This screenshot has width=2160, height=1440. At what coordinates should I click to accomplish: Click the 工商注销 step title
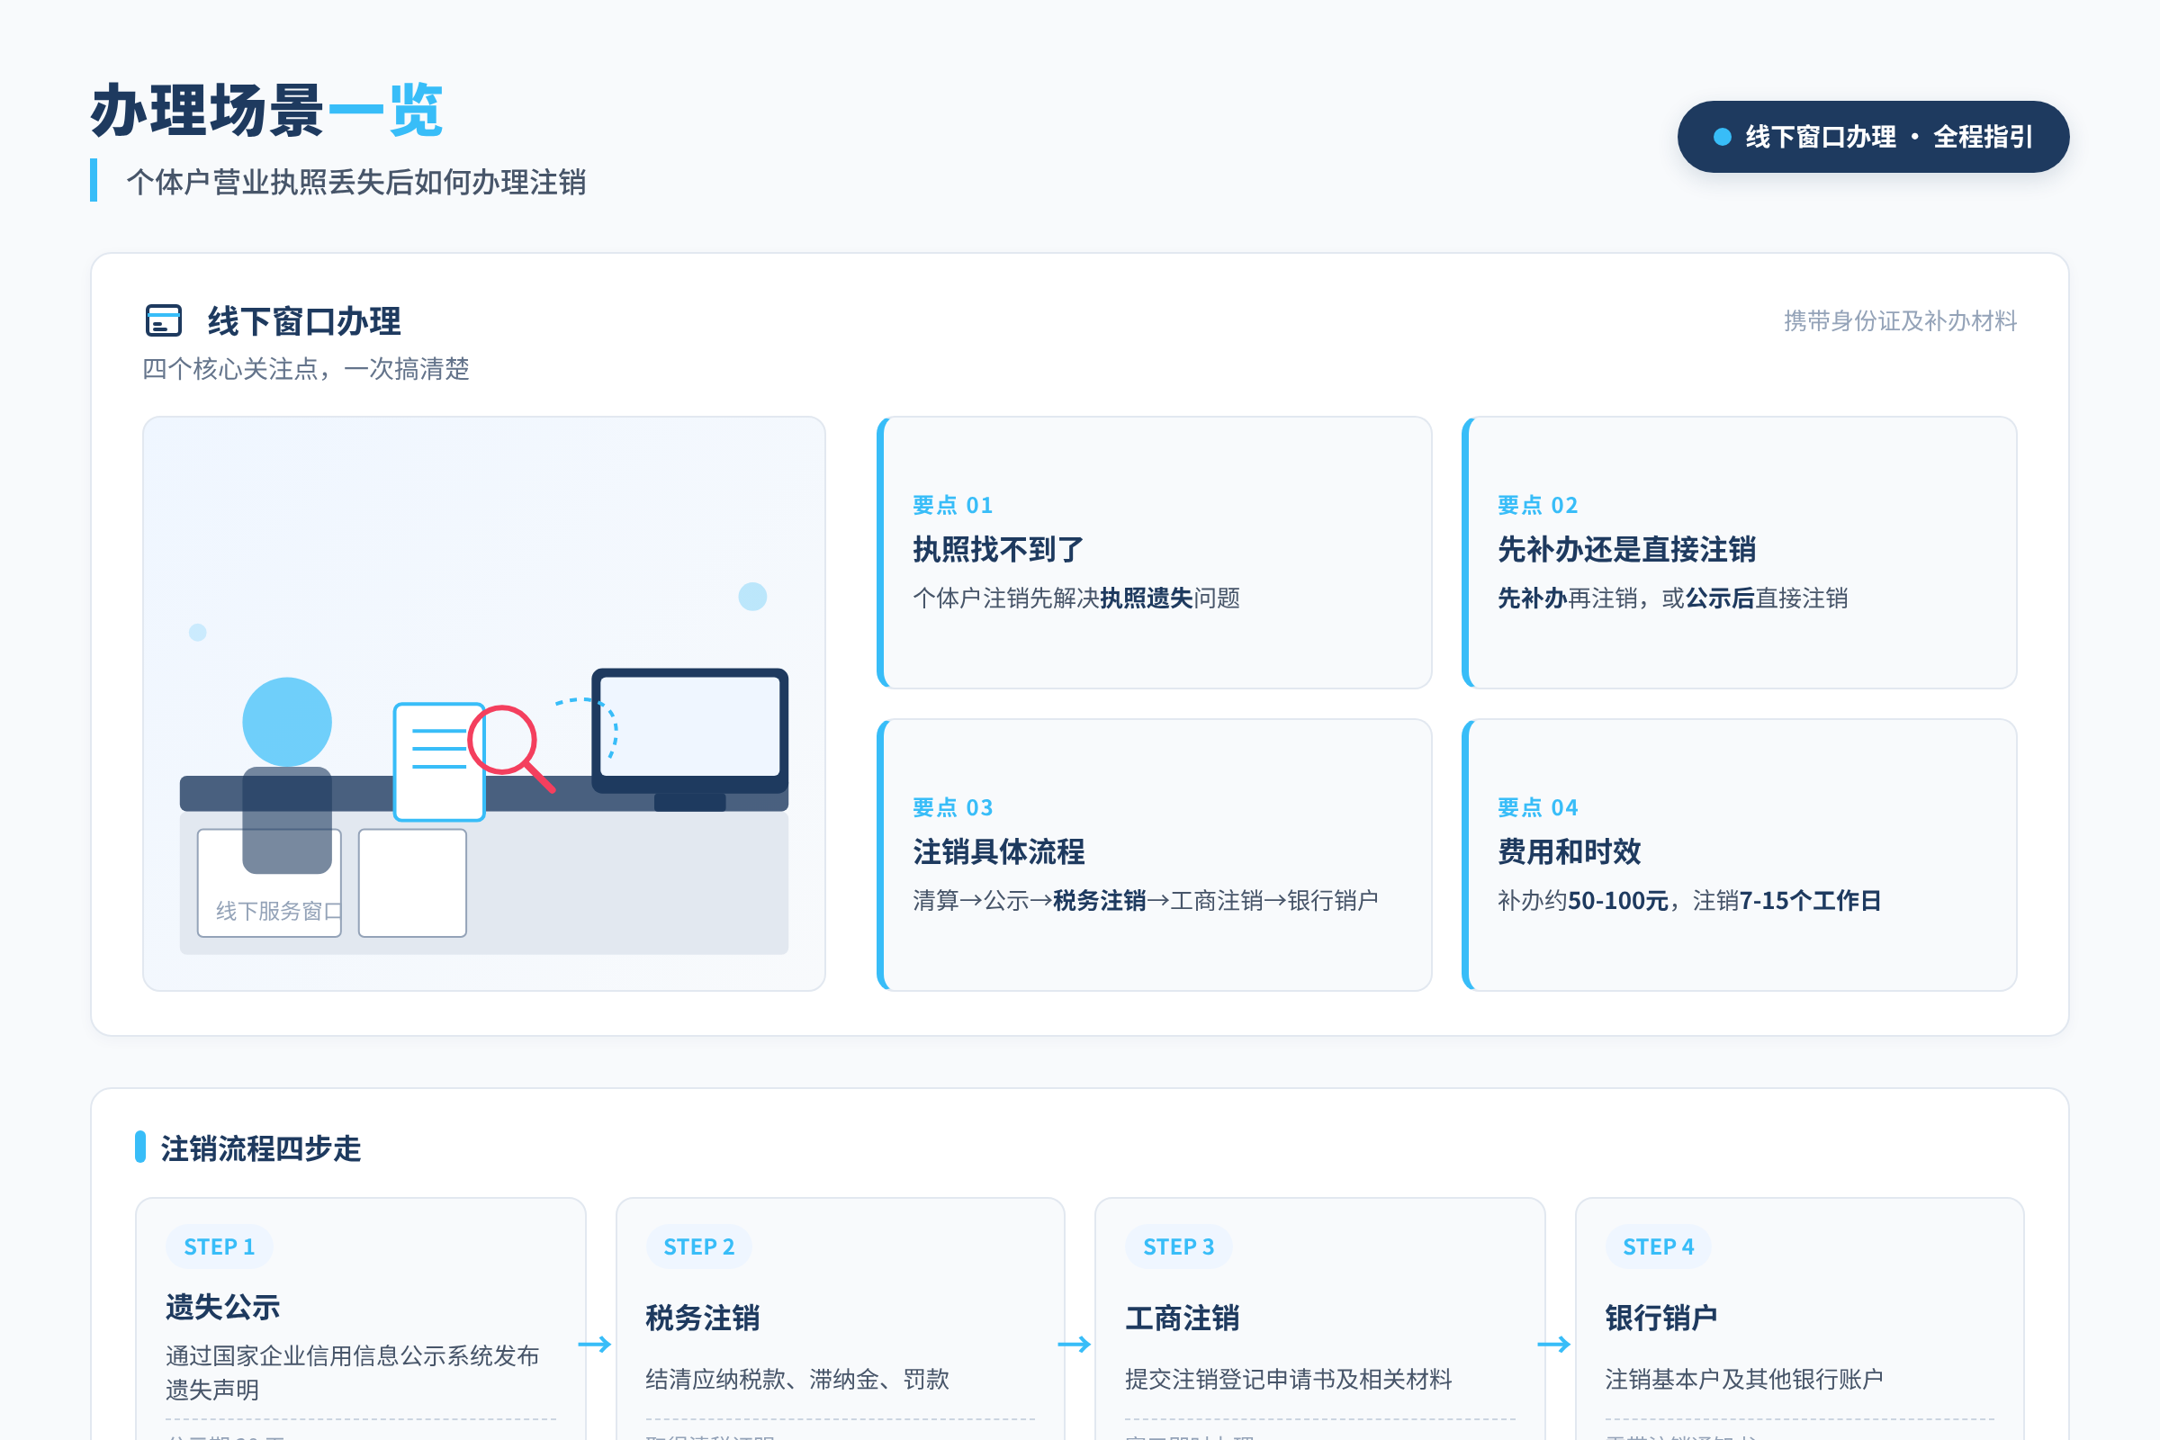click(1183, 1318)
